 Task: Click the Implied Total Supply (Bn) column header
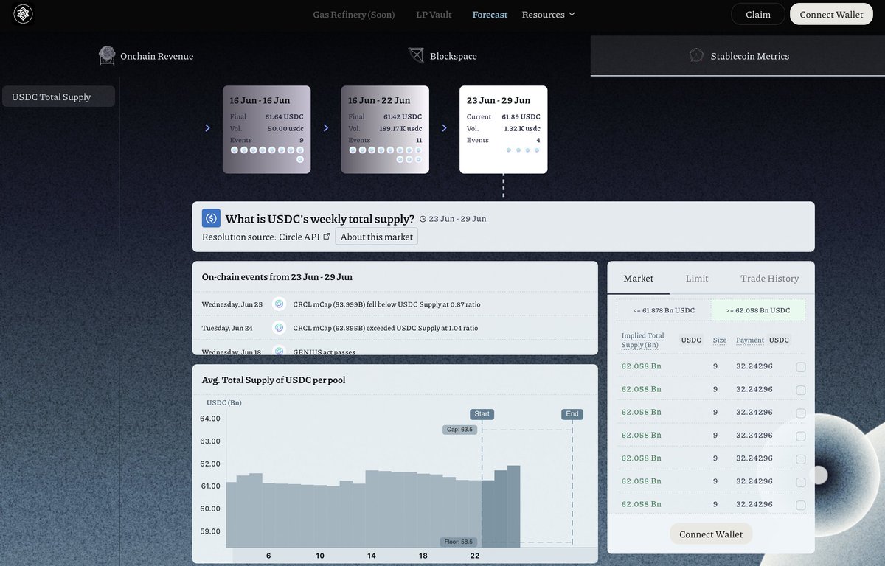643,340
